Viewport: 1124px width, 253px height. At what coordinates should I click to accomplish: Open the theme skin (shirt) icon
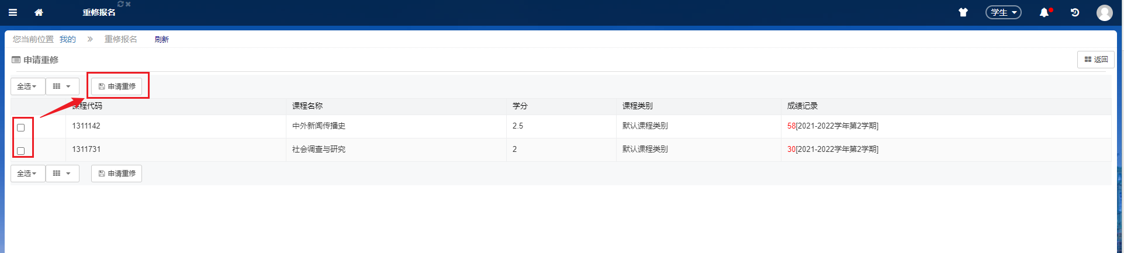click(963, 12)
